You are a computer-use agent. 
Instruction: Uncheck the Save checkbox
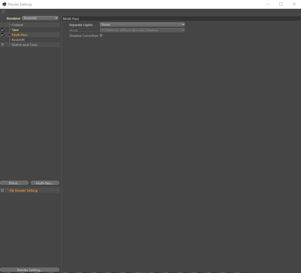click(3, 30)
